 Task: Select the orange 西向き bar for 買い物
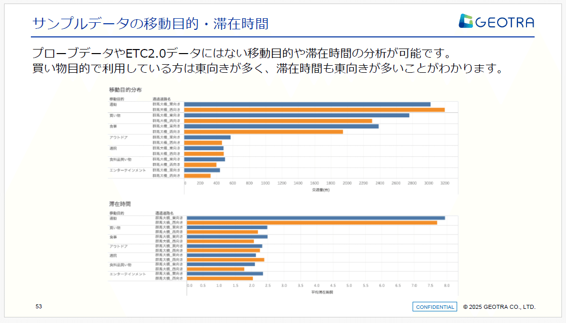(x=278, y=120)
